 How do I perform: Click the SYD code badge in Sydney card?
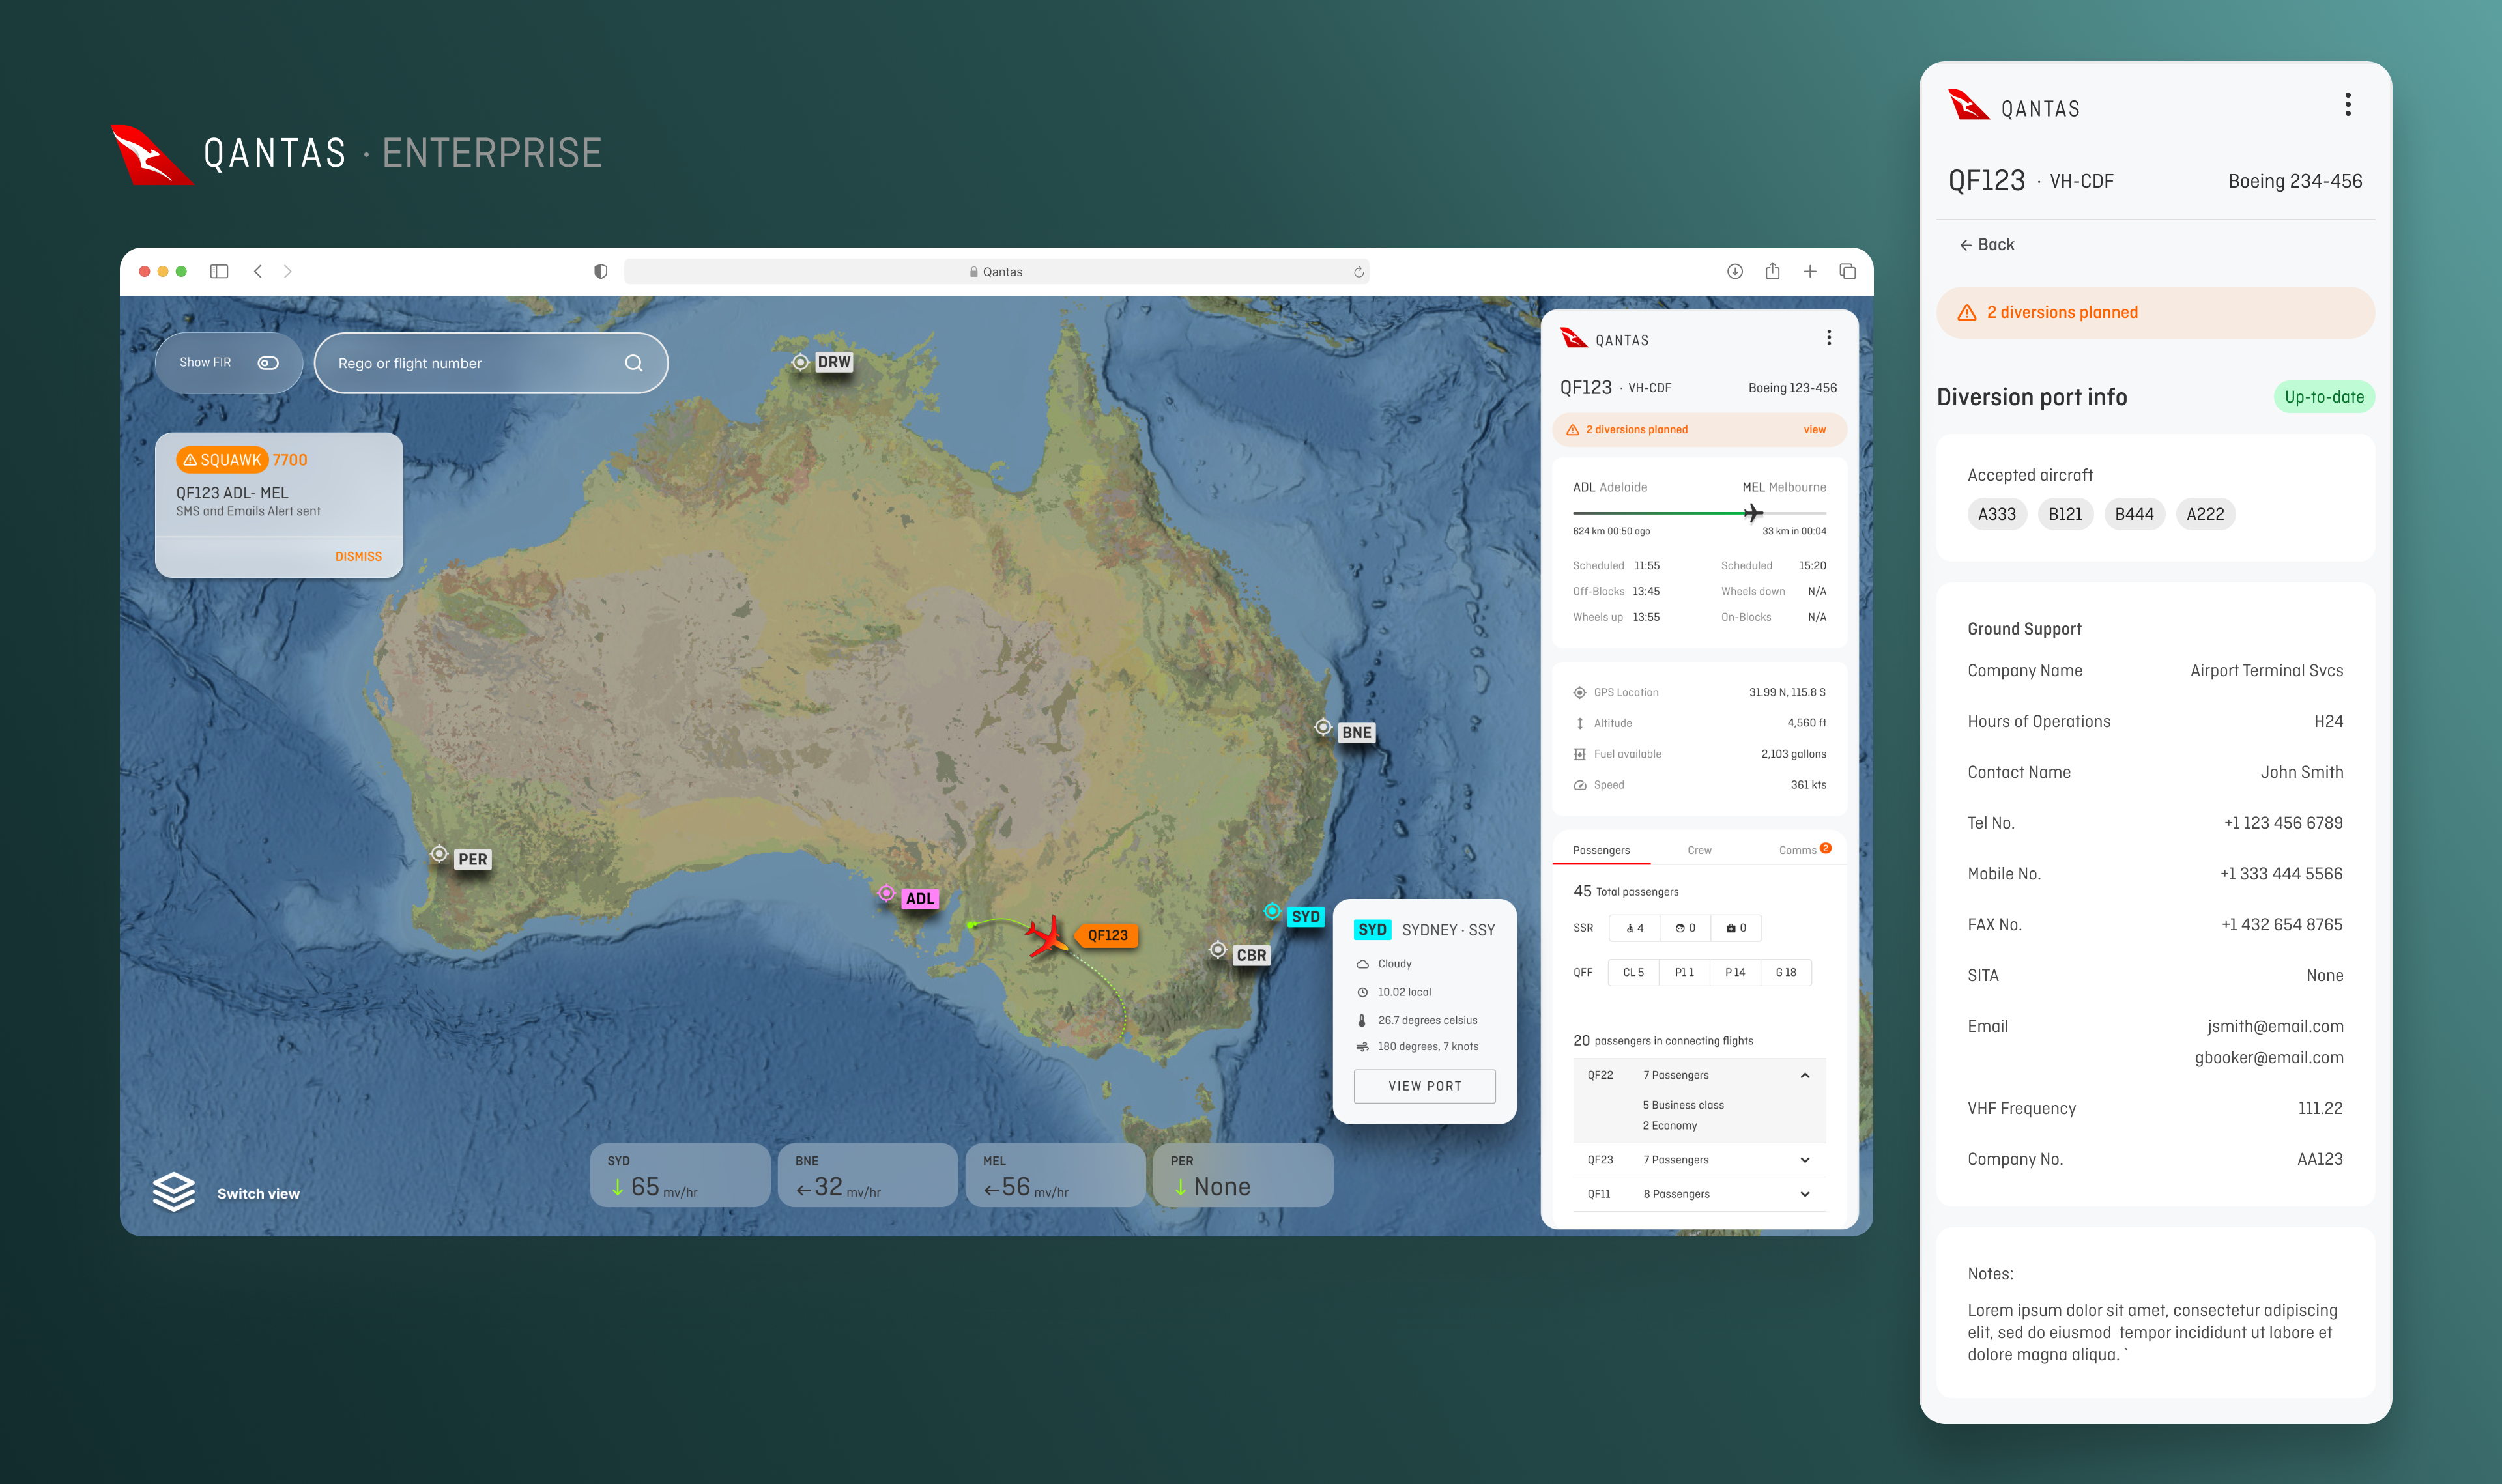pos(1372,929)
